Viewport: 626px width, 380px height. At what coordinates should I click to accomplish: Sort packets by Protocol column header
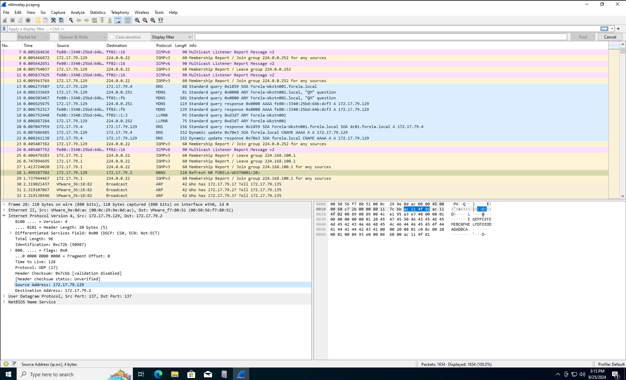[x=164, y=46]
